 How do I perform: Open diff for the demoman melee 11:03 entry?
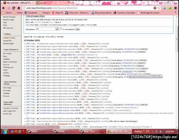click(x=28, y=44)
